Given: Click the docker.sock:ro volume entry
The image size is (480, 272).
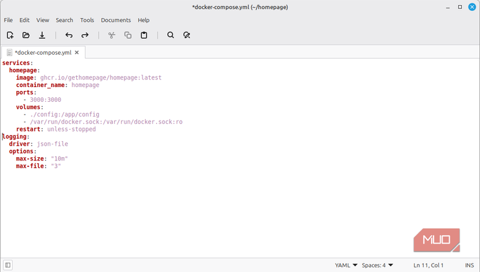Looking at the screenshot, I should pyautogui.click(x=106, y=122).
